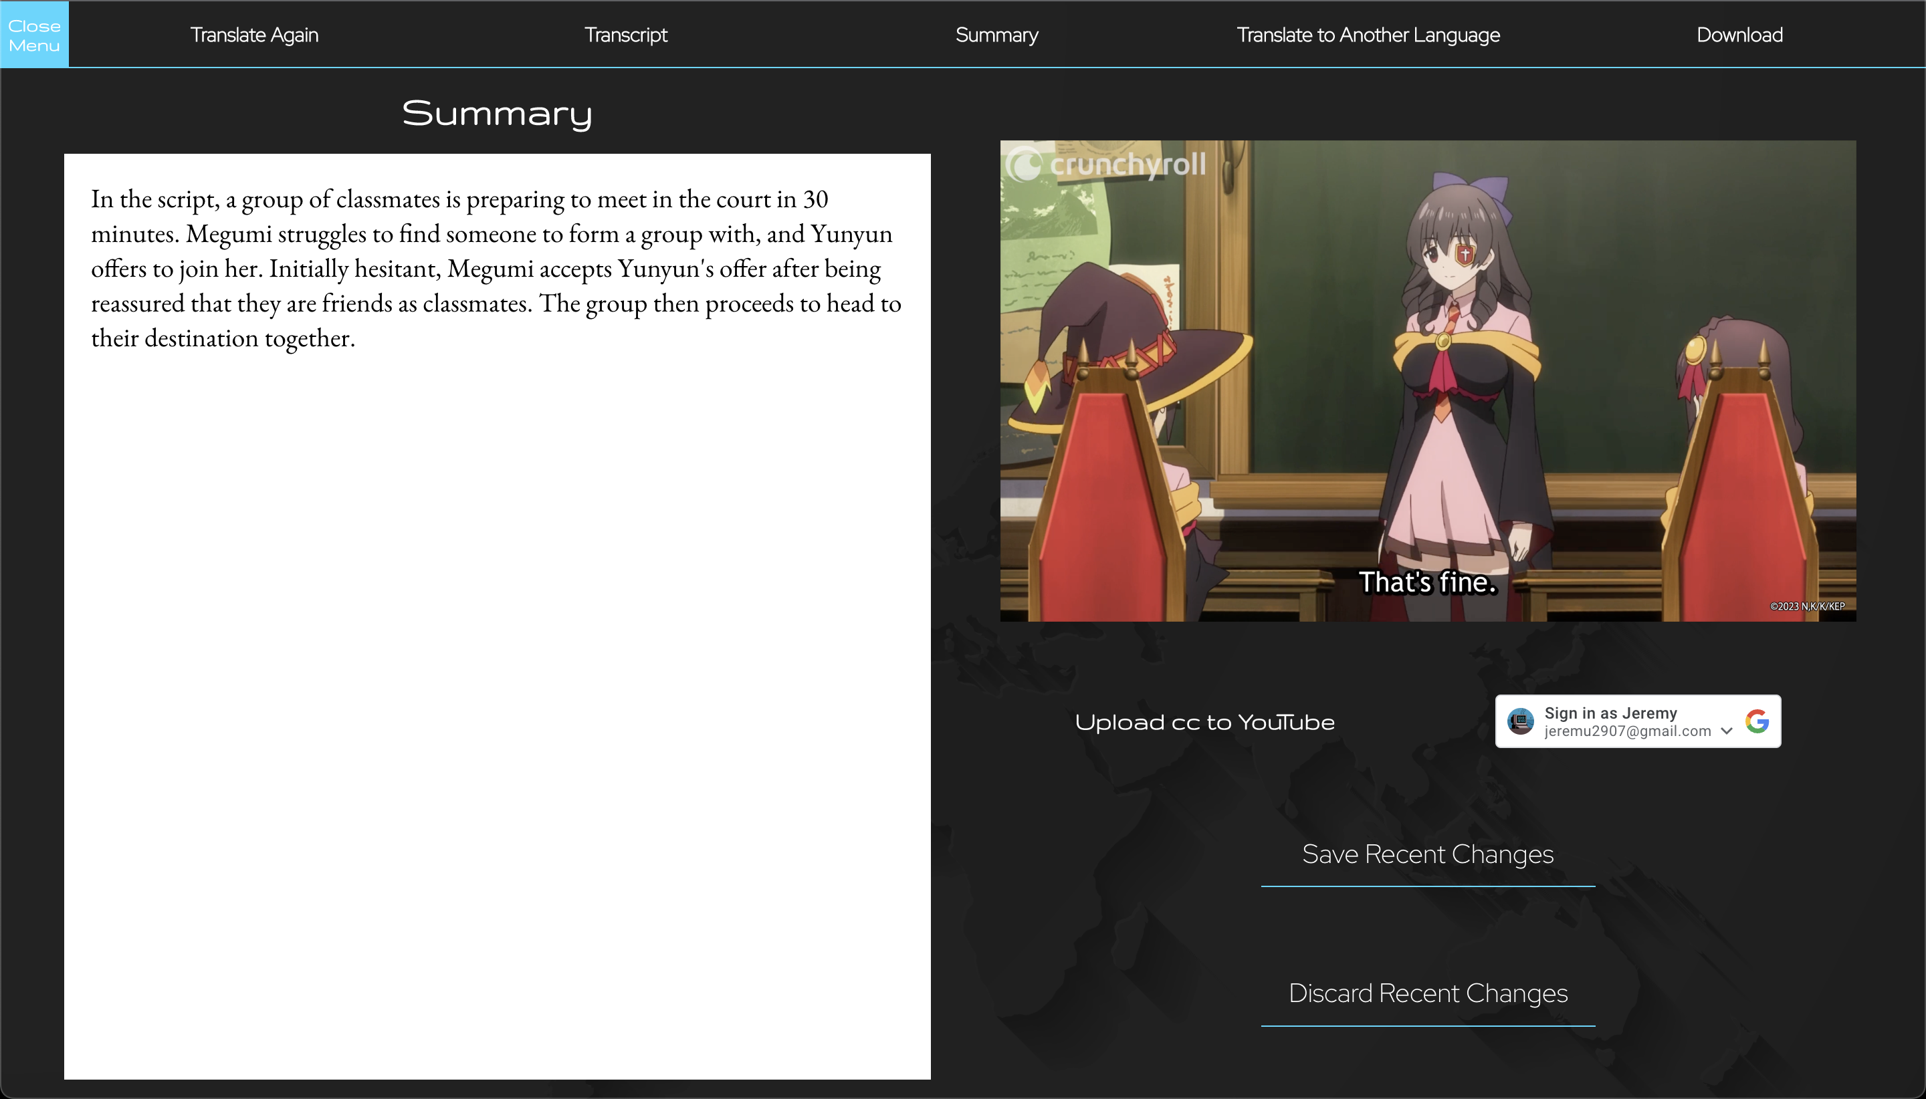Screen dimensions: 1926x1099
Task: Click Upload cc to YouTube label
Action: point(1204,723)
